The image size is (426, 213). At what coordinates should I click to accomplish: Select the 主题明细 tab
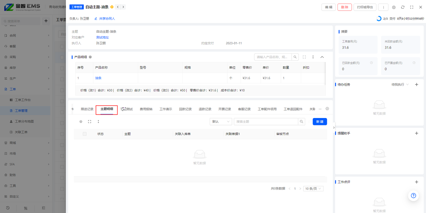click(107, 109)
